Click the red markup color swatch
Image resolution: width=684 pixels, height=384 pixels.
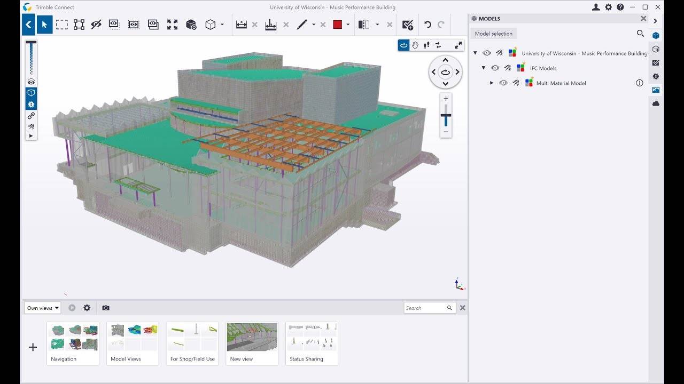click(337, 25)
